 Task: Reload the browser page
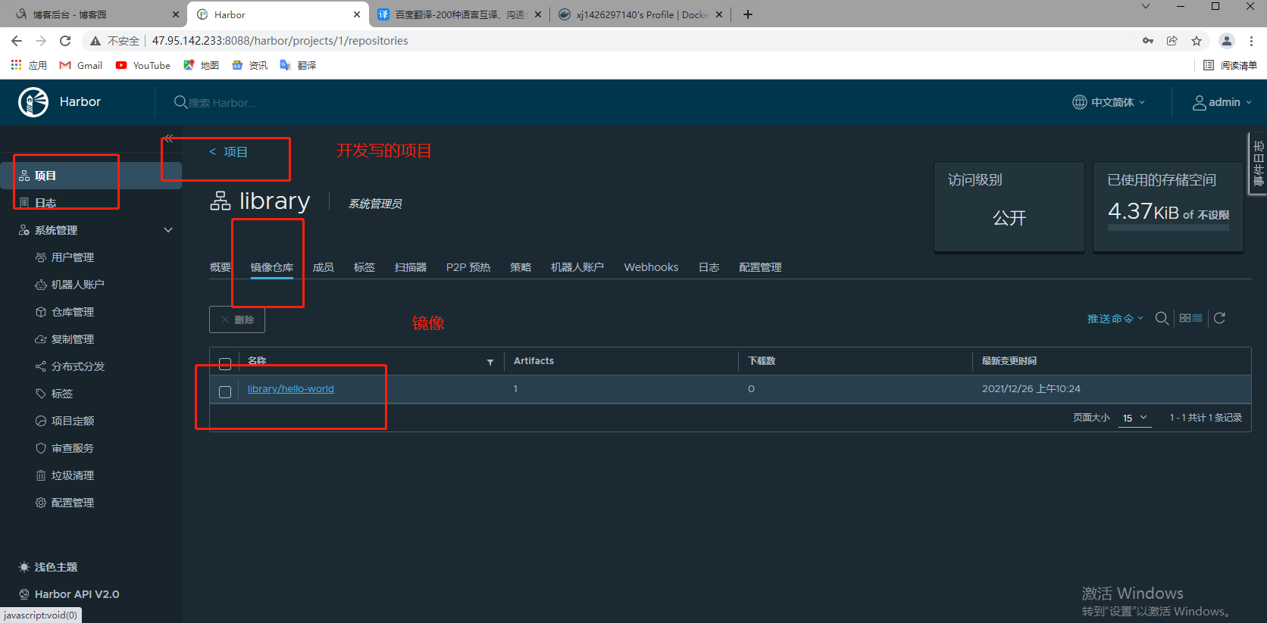65,41
